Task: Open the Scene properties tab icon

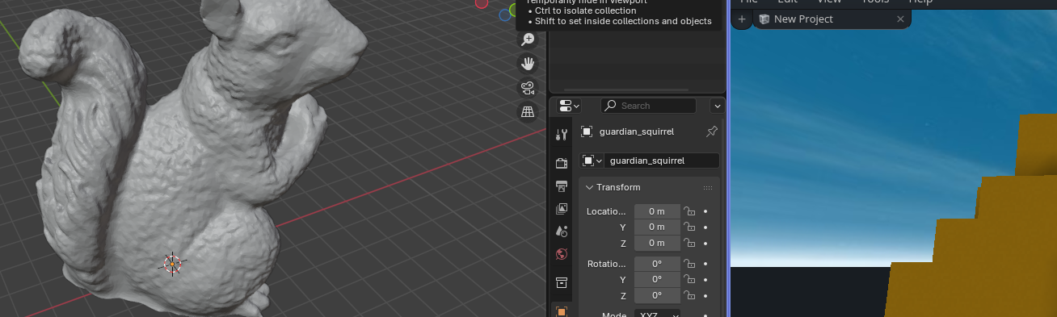Action: pyautogui.click(x=562, y=231)
